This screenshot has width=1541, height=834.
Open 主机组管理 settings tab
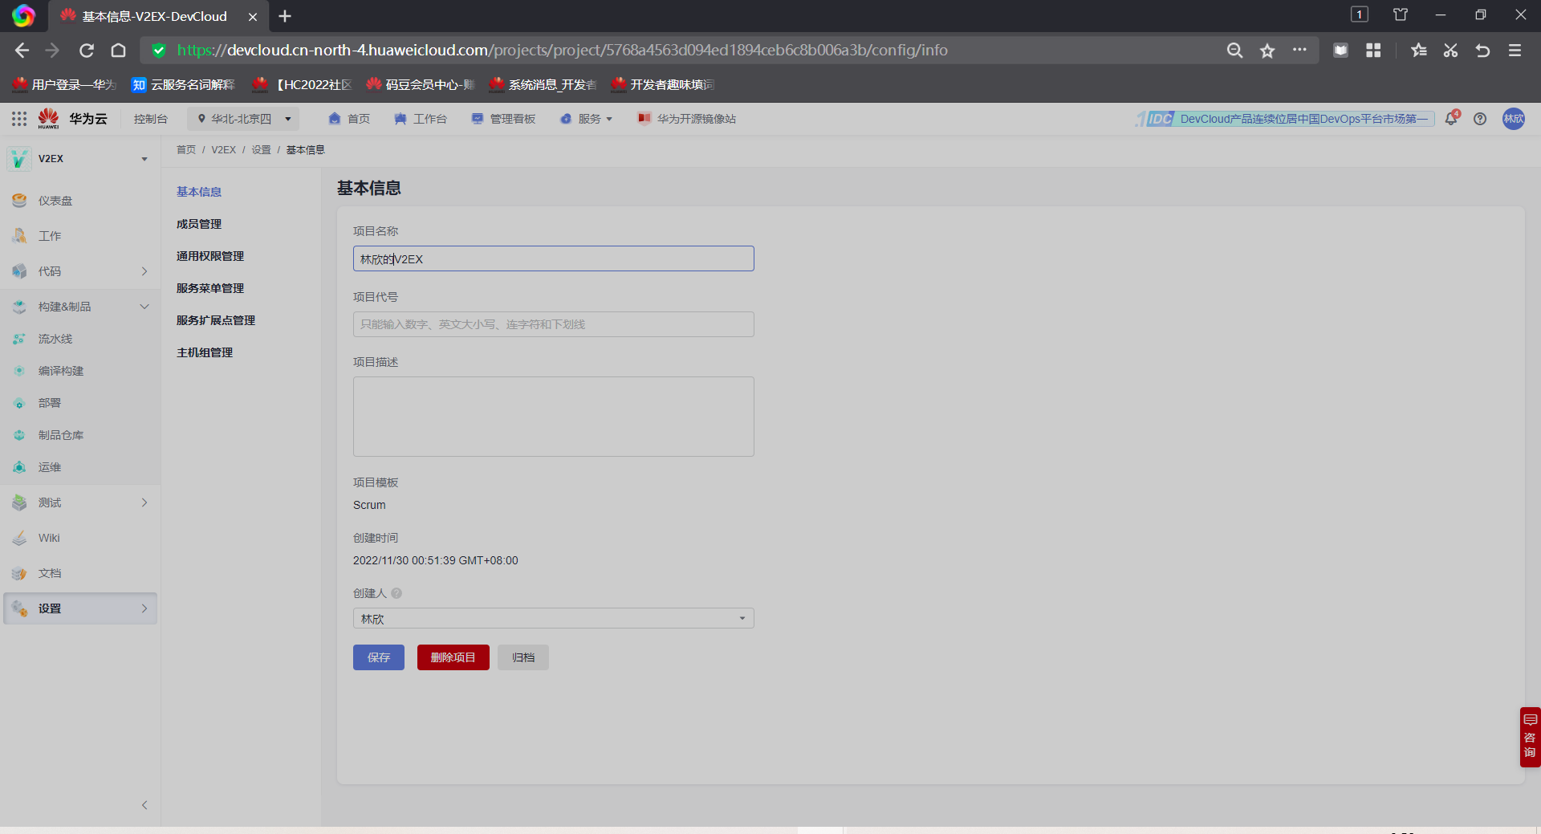pos(205,352)
